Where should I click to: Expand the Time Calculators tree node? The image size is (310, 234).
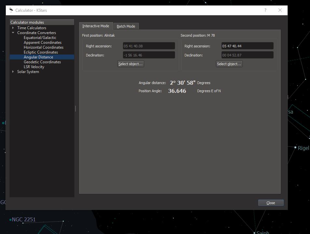(x=13, y=28)
